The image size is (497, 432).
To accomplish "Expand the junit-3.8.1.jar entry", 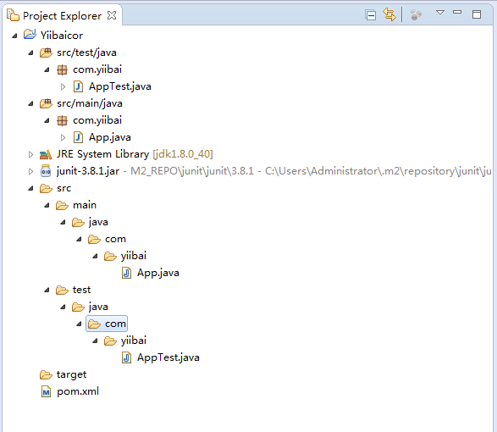I will 30,171.
